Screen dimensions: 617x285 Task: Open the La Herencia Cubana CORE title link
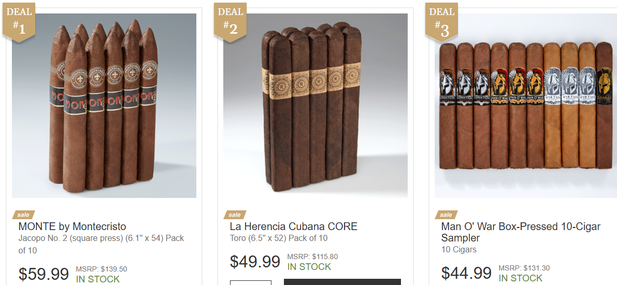tap(294, 227)
